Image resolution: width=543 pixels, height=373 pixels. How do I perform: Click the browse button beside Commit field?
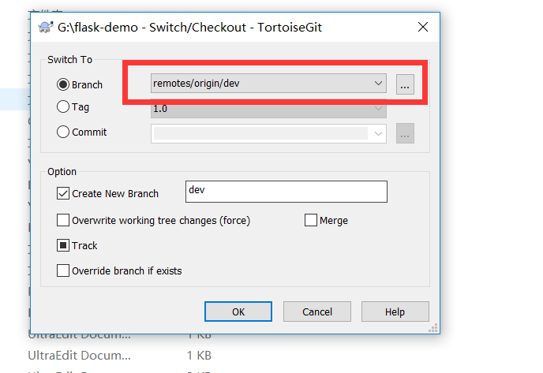405,133
